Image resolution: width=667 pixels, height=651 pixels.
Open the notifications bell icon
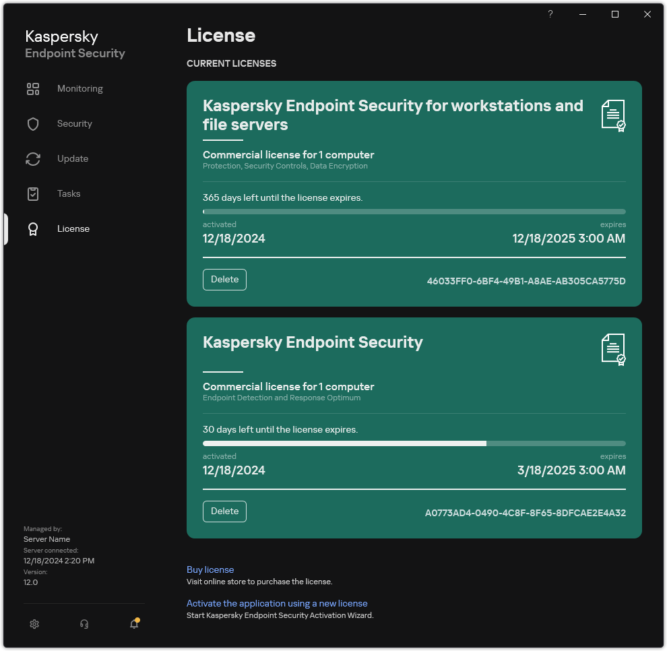coord(133,624)
